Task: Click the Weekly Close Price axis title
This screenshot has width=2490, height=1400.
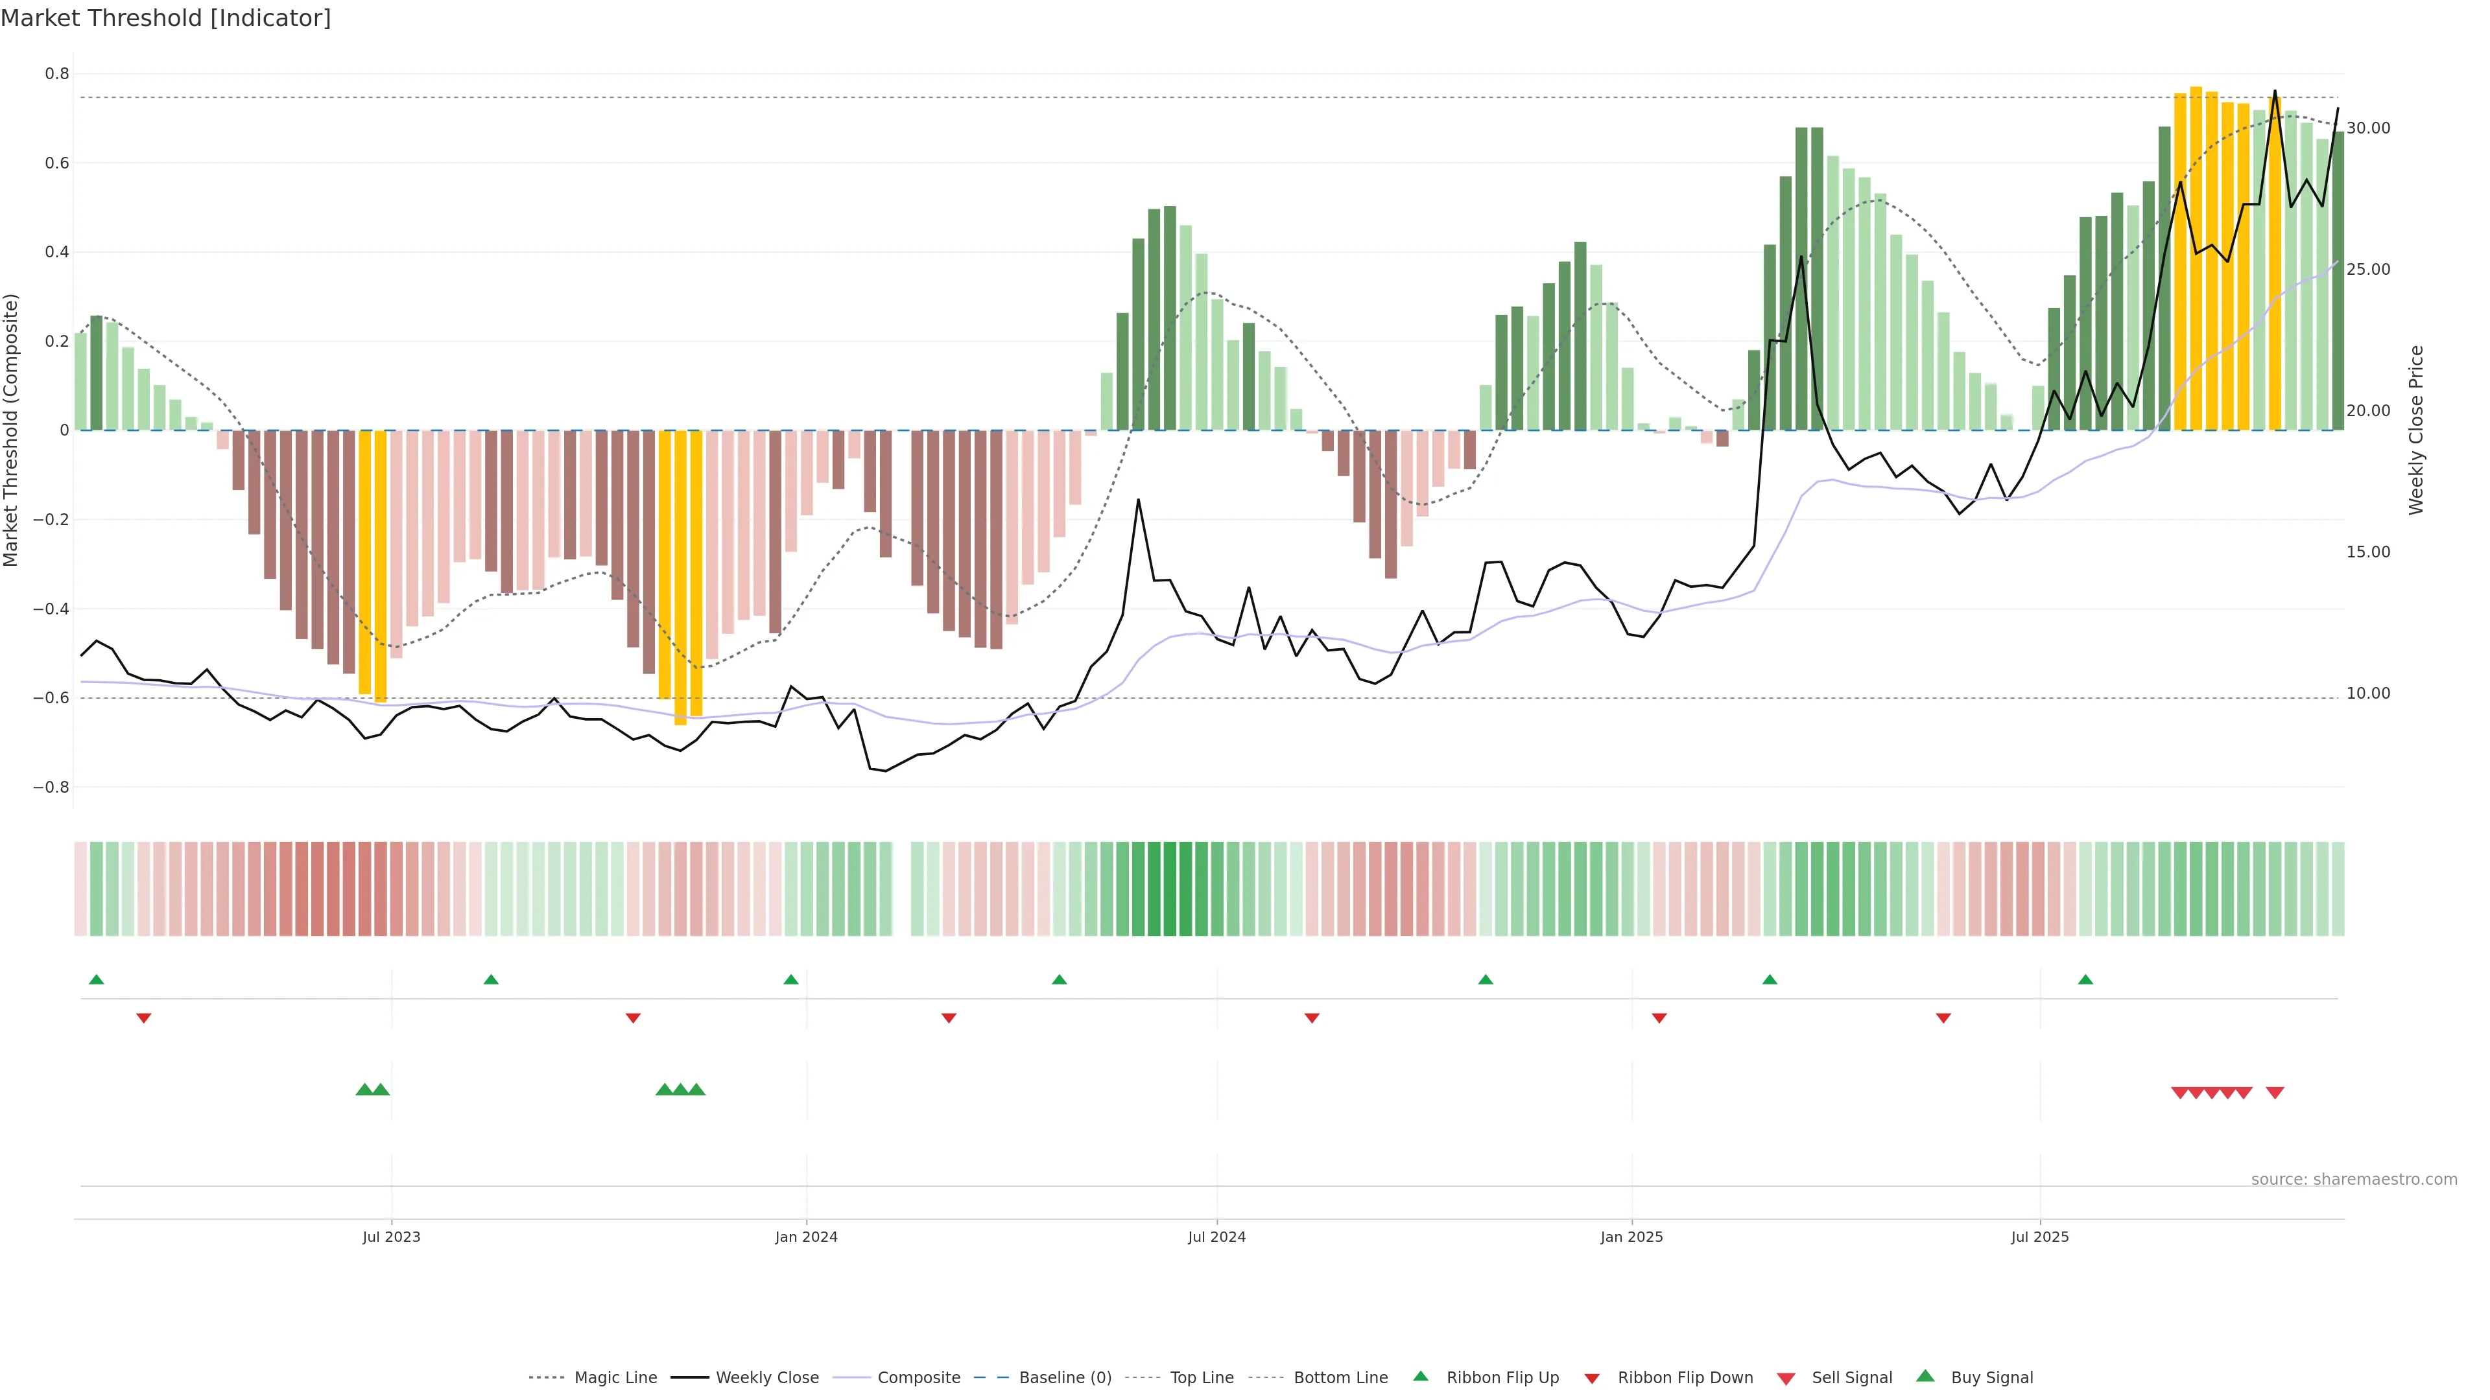Action: click(2417, 430)
